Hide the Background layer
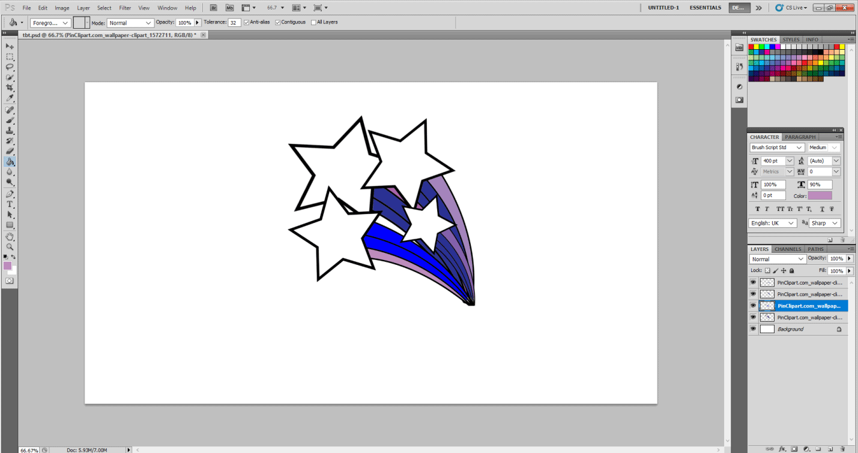Image resolution: width=858 pixels, height=453 pixels. pos(753,329)
